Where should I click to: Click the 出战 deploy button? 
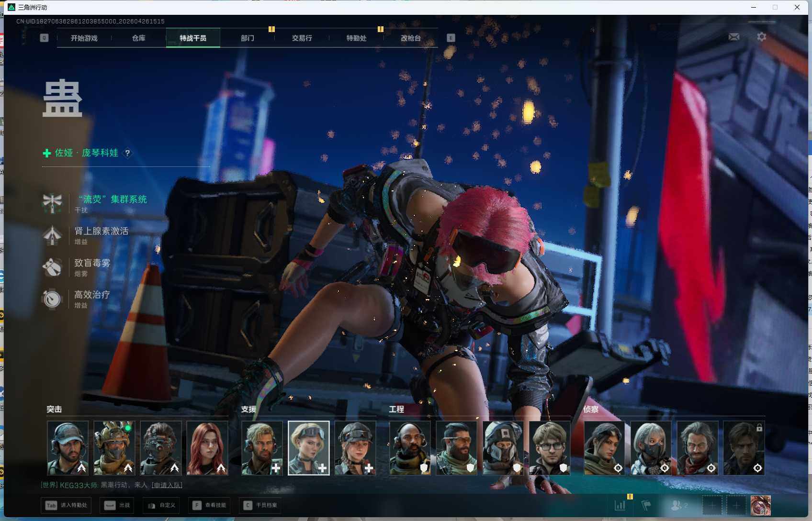(118, 505)
